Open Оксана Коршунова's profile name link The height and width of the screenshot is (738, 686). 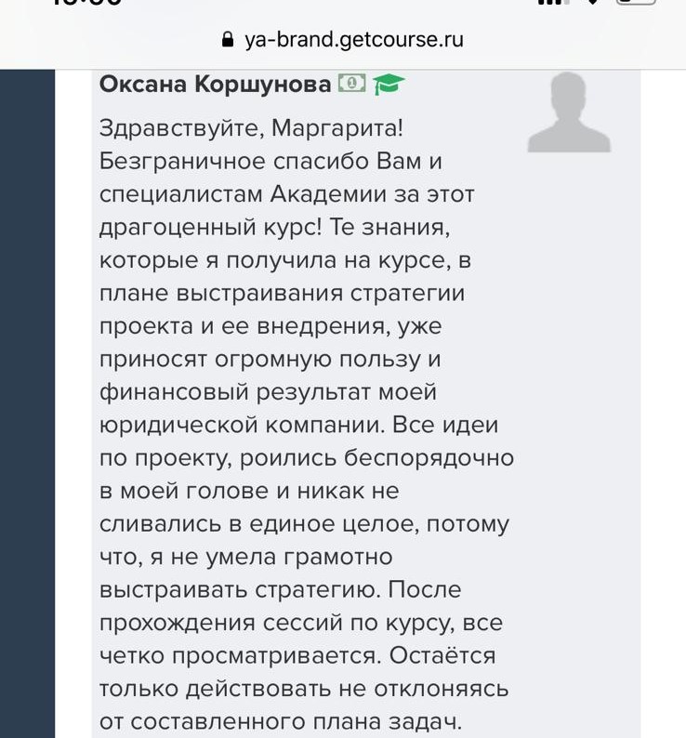215,85
